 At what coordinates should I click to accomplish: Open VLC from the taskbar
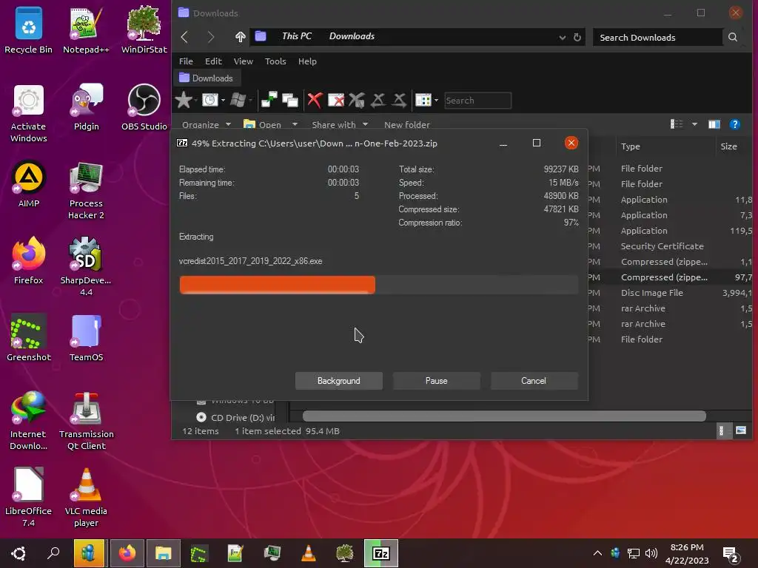pyautogui.click(x=309, y=553)
